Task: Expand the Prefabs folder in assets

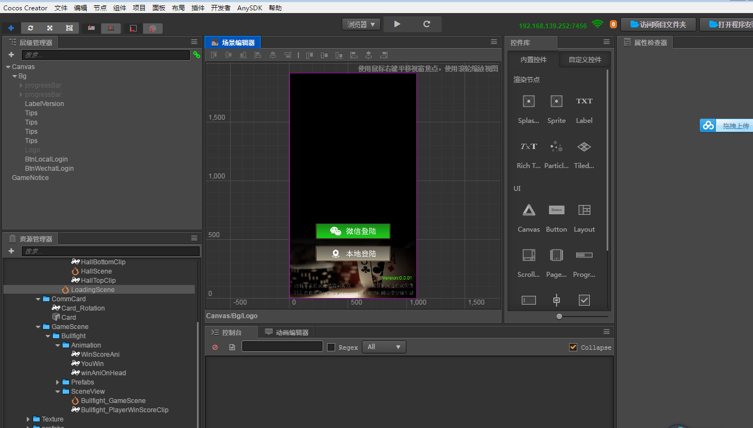Action: pyautogui.click(x=58, y=382)
